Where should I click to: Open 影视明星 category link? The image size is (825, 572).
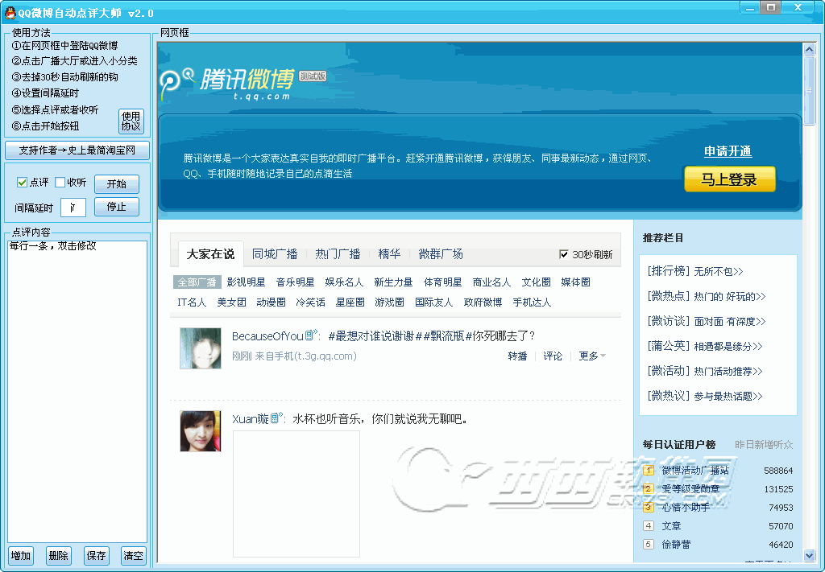(x=247, y=282)
